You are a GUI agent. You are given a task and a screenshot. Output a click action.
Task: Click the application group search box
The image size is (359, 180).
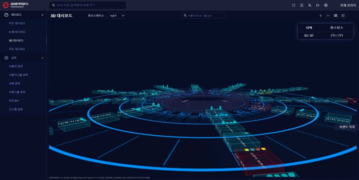click(x=203, y=16)
